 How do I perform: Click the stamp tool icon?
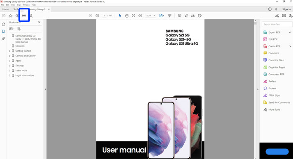[x=200, y=16]
